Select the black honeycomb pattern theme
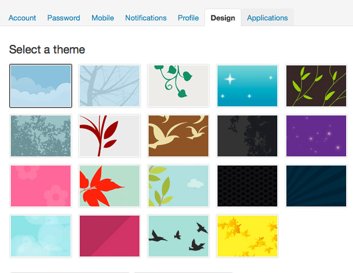The width and height of the screenshot is (353, 273). click(x=247, y=186)
